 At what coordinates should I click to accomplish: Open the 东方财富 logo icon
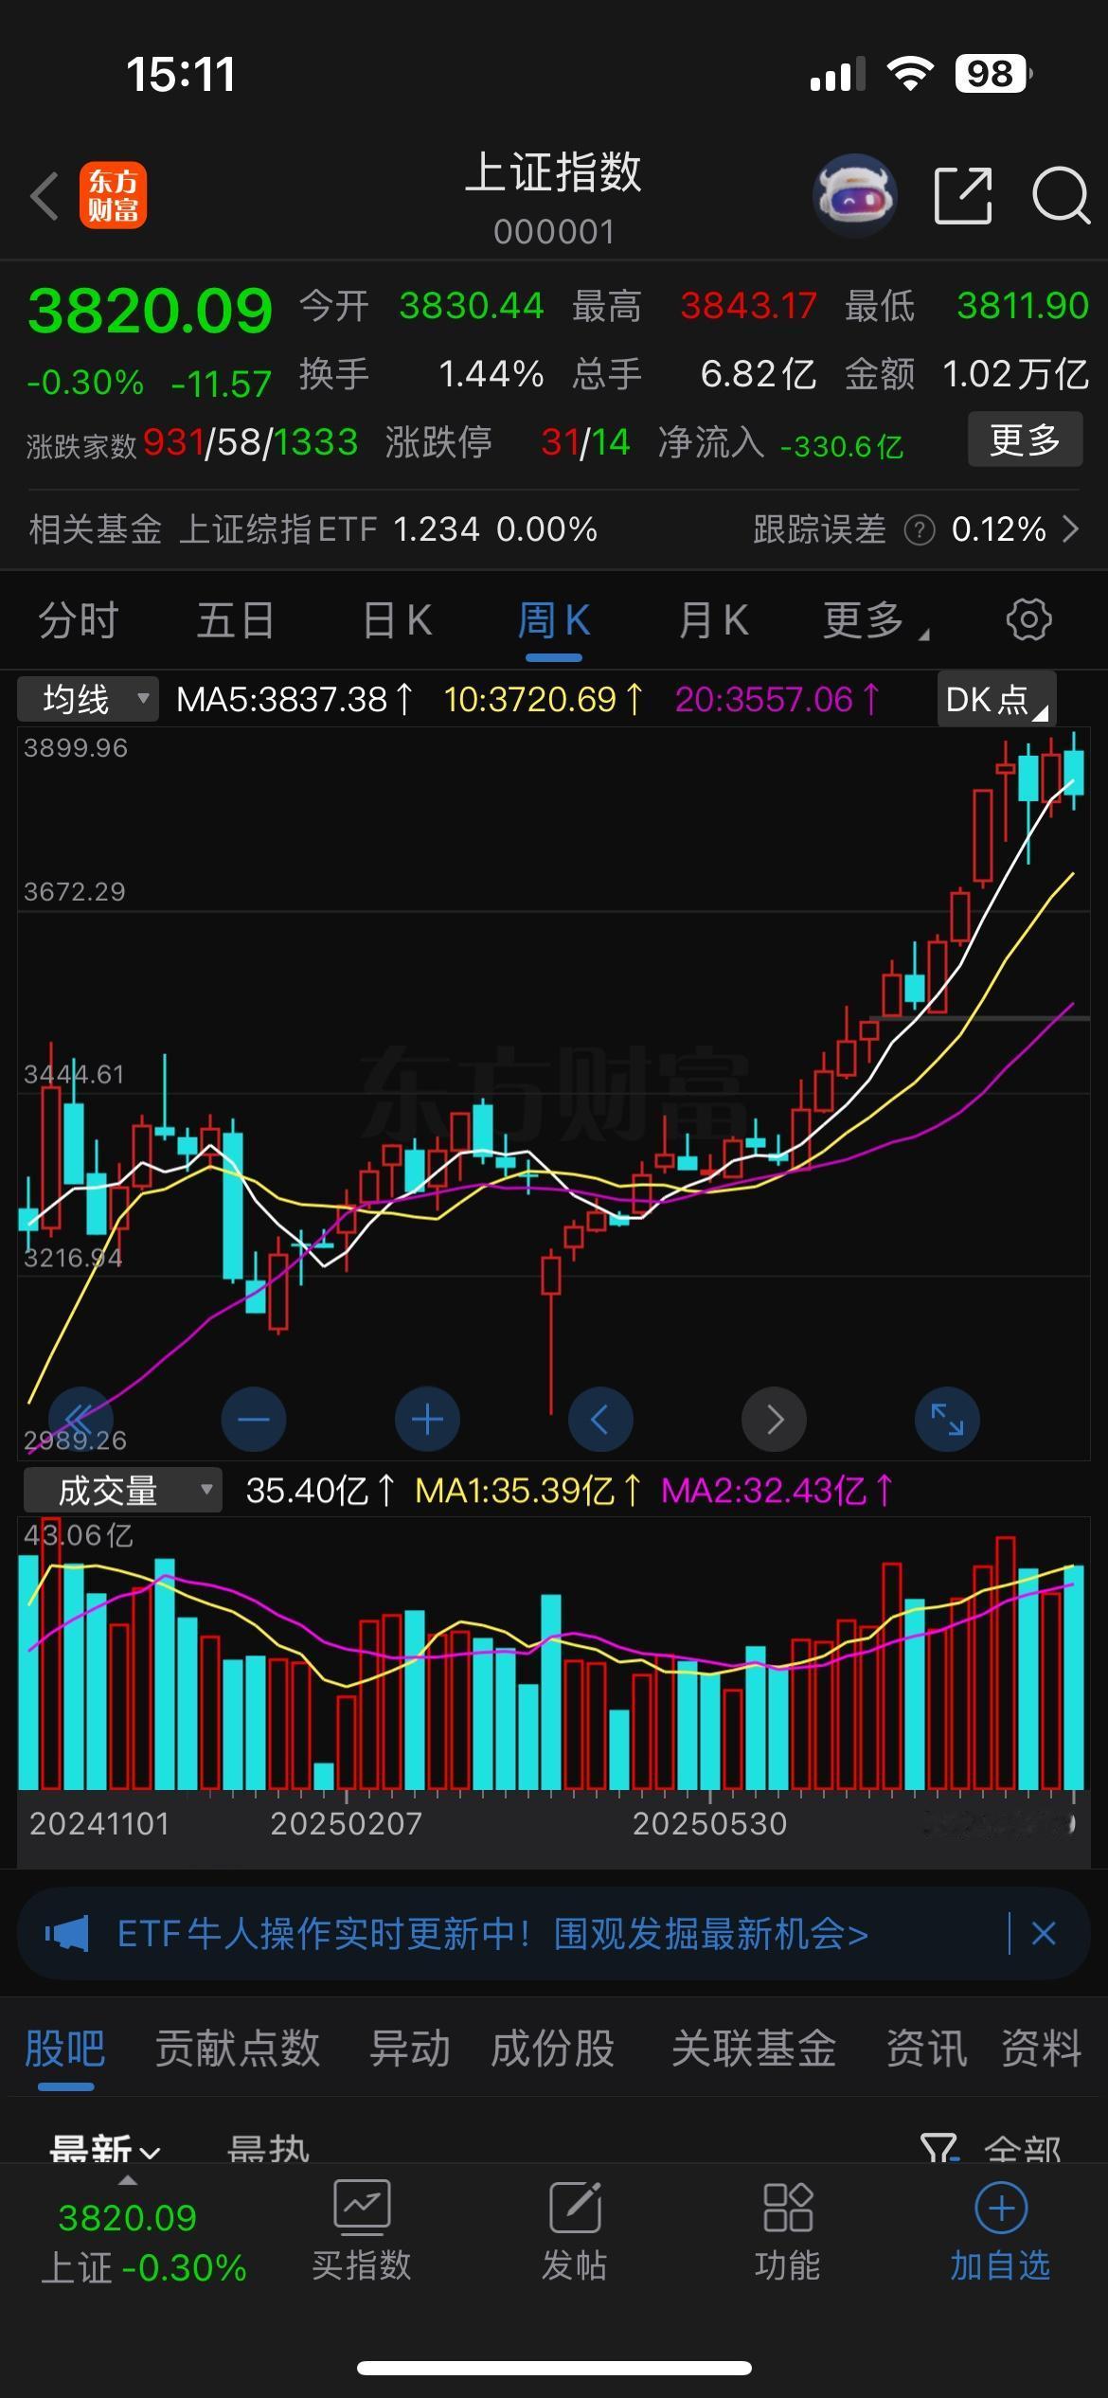click(x=113, y=196)
